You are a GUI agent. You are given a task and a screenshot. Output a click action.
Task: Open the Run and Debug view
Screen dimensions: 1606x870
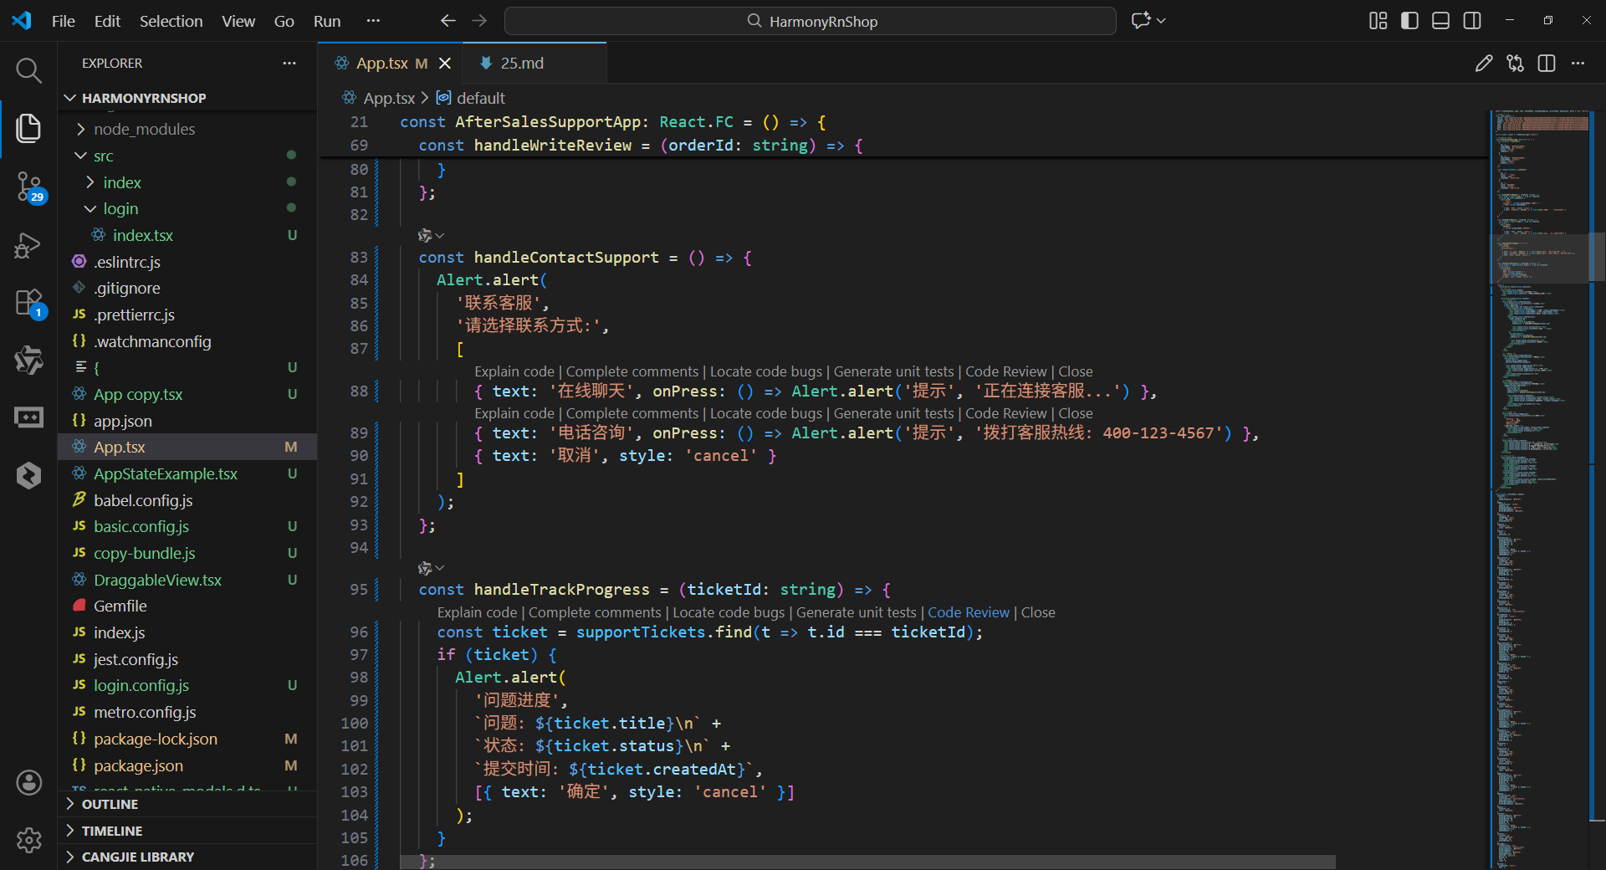point(28,245)
